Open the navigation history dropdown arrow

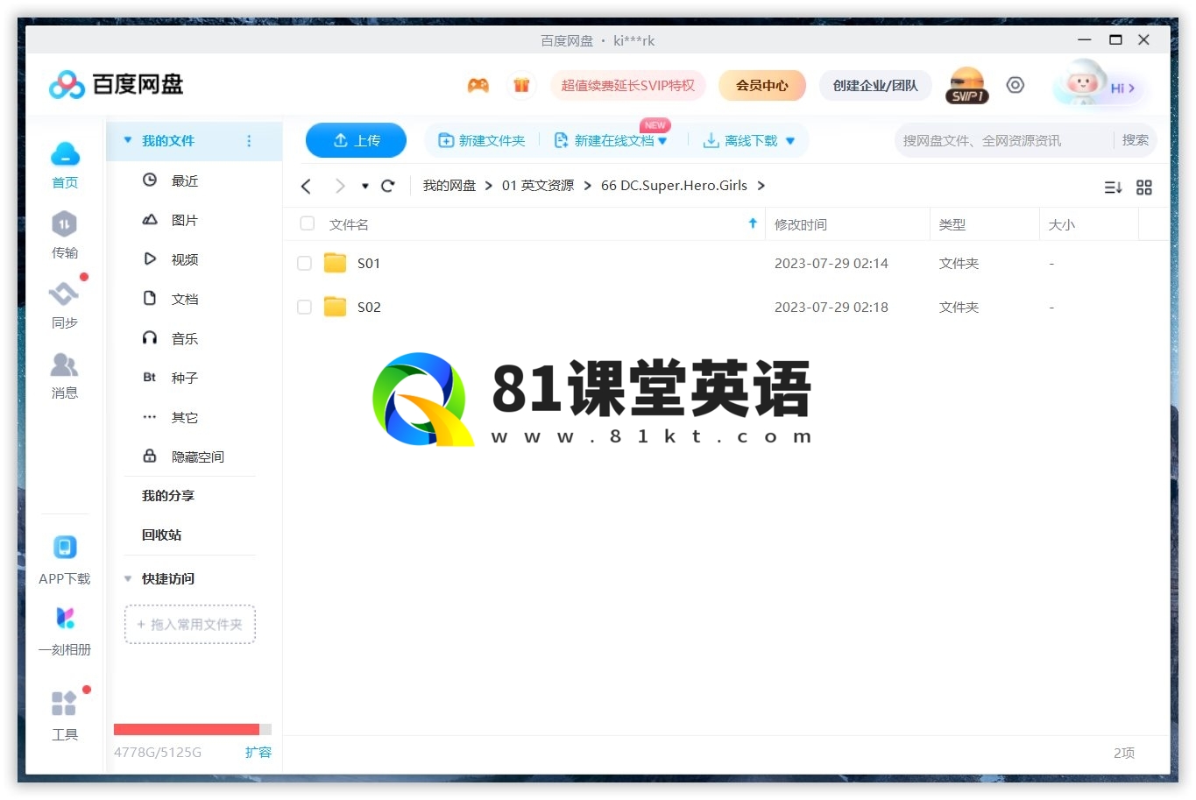coord(365,186)
